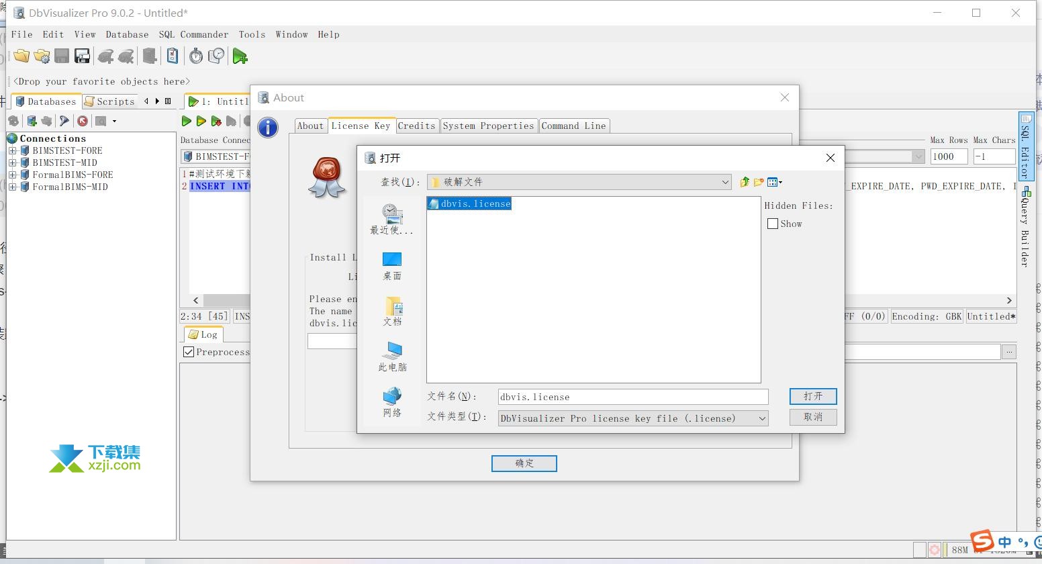
Task: Click Execute Buffer arrow with red mark
Action: [216, 121]
